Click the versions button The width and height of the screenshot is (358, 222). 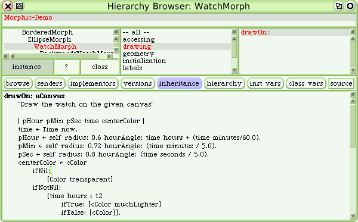138,83
